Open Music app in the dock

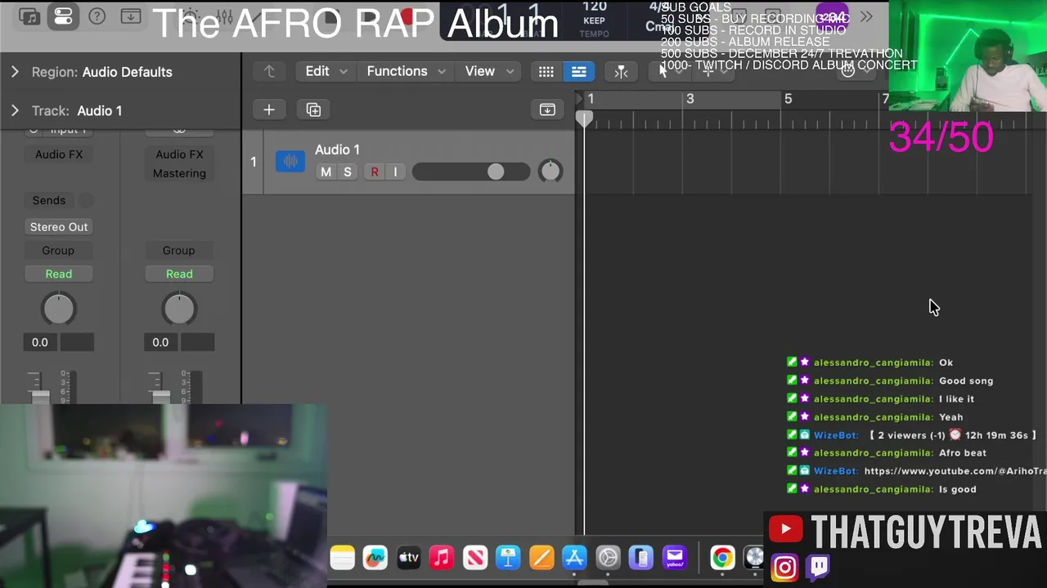click(x=442, y=558)
